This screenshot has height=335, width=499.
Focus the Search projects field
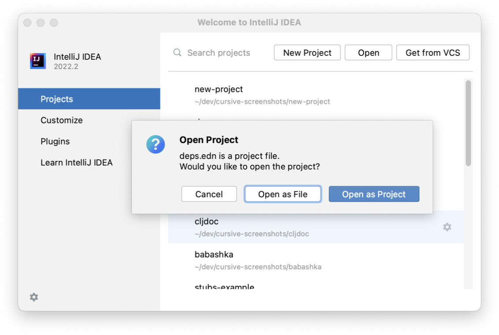[x=220, y=52]
